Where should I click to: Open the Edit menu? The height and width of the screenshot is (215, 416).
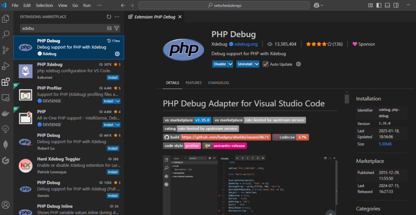click(x=27, y=5)
